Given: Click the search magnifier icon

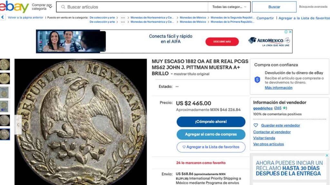Looking at the screenshot, I should pos(63,7).
